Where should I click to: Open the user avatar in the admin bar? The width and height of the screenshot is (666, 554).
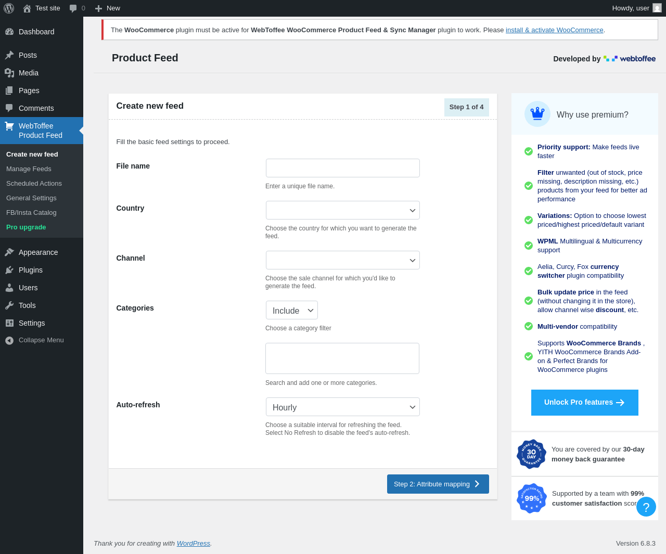click(x=657, y=8)
